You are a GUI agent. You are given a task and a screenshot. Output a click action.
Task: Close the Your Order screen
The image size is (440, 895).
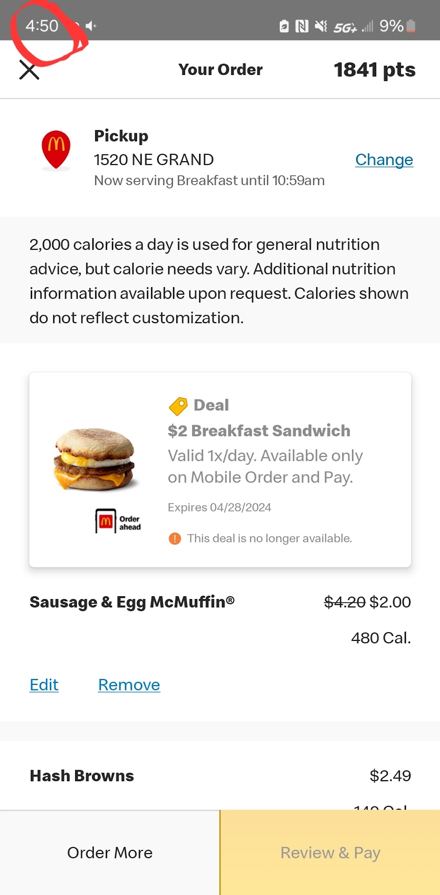tap(29, 70)
